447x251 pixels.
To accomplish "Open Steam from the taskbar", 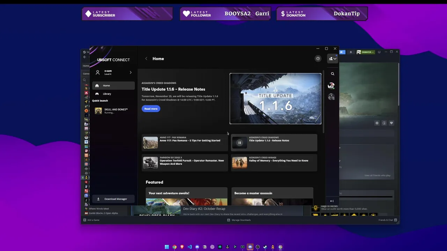I will click(265, 247).
